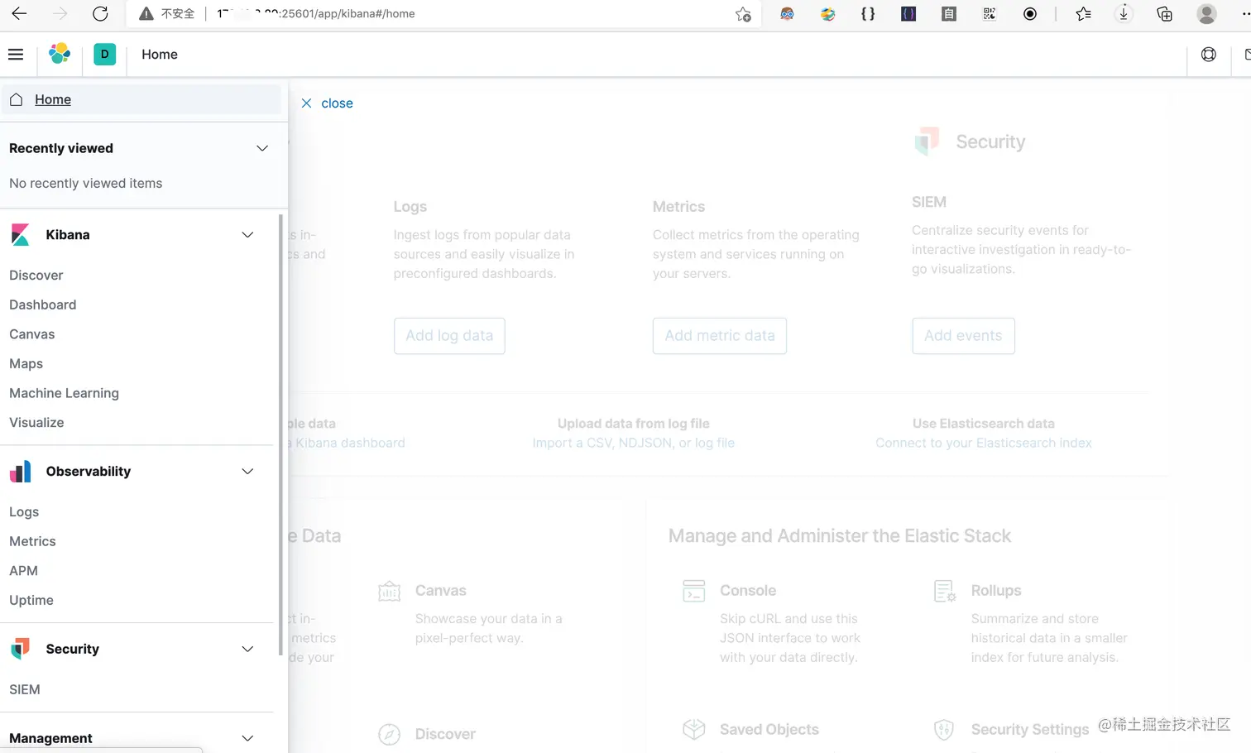
Task: Click the Console heading text
Action: (748, 591)
